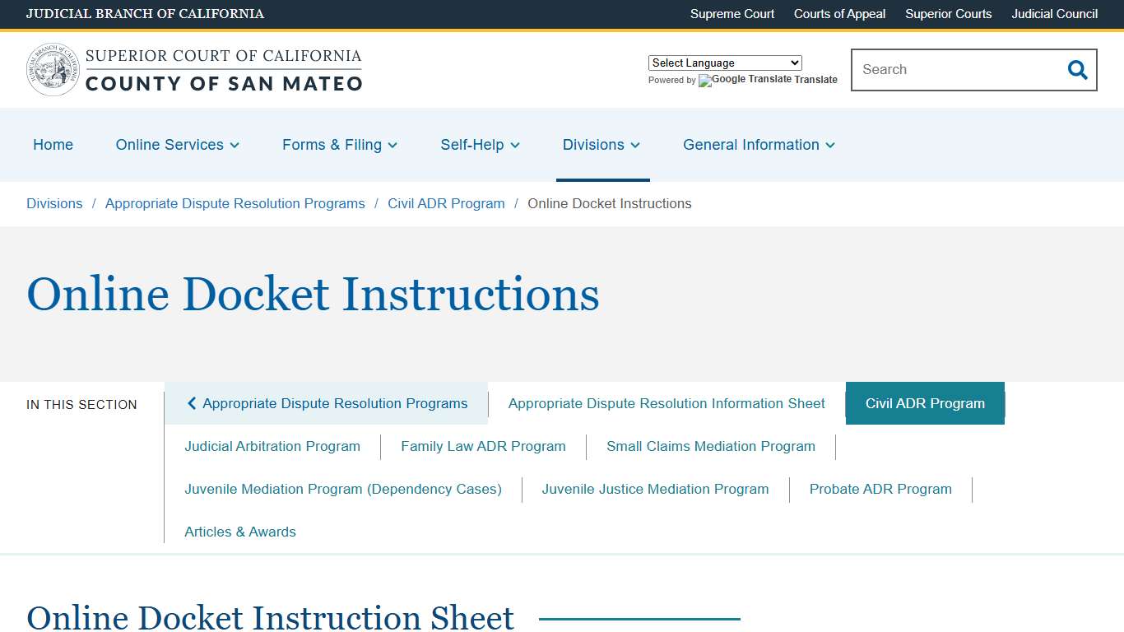Select the Civil ADR Program tab
Image resolution: width=1124 pixels, height=632 pixels.
925,403
